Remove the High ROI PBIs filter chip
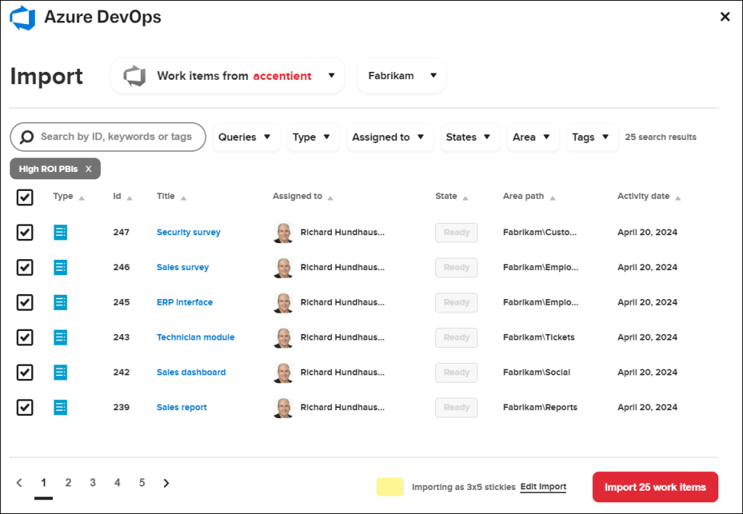743x514 pixels. point(88,169)
